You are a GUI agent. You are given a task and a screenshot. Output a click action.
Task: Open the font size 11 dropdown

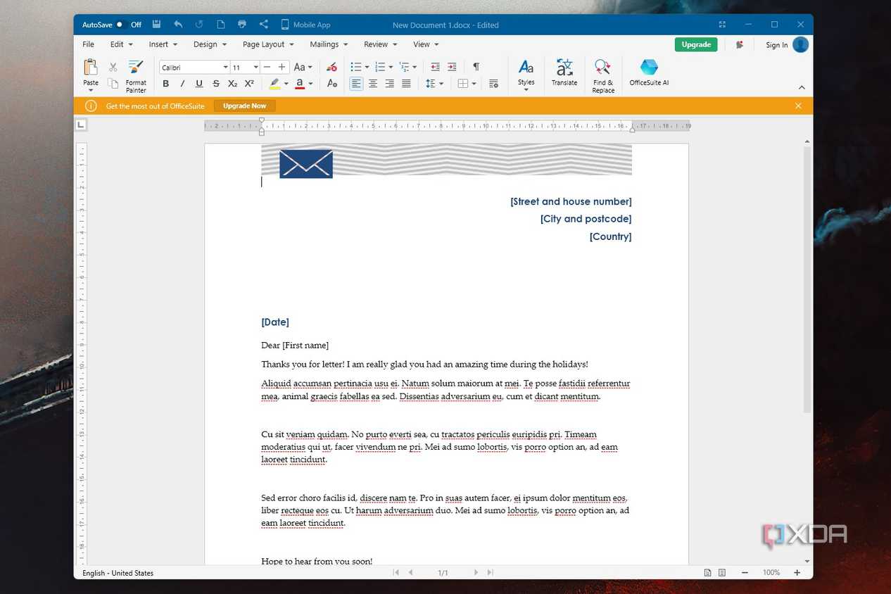click(255, 68)
